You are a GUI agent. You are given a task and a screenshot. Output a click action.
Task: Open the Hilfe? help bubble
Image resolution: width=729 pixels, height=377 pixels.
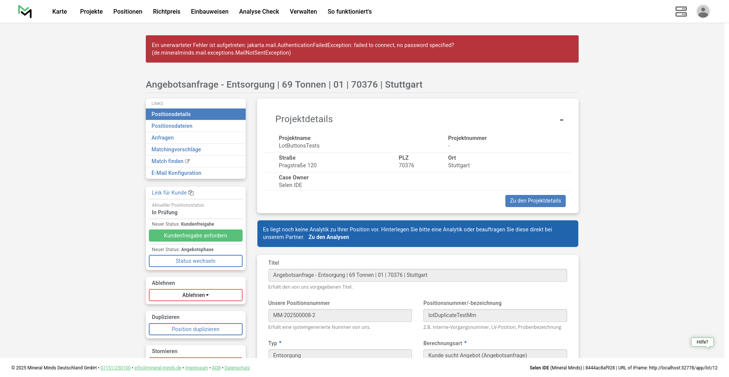[702, 342]
